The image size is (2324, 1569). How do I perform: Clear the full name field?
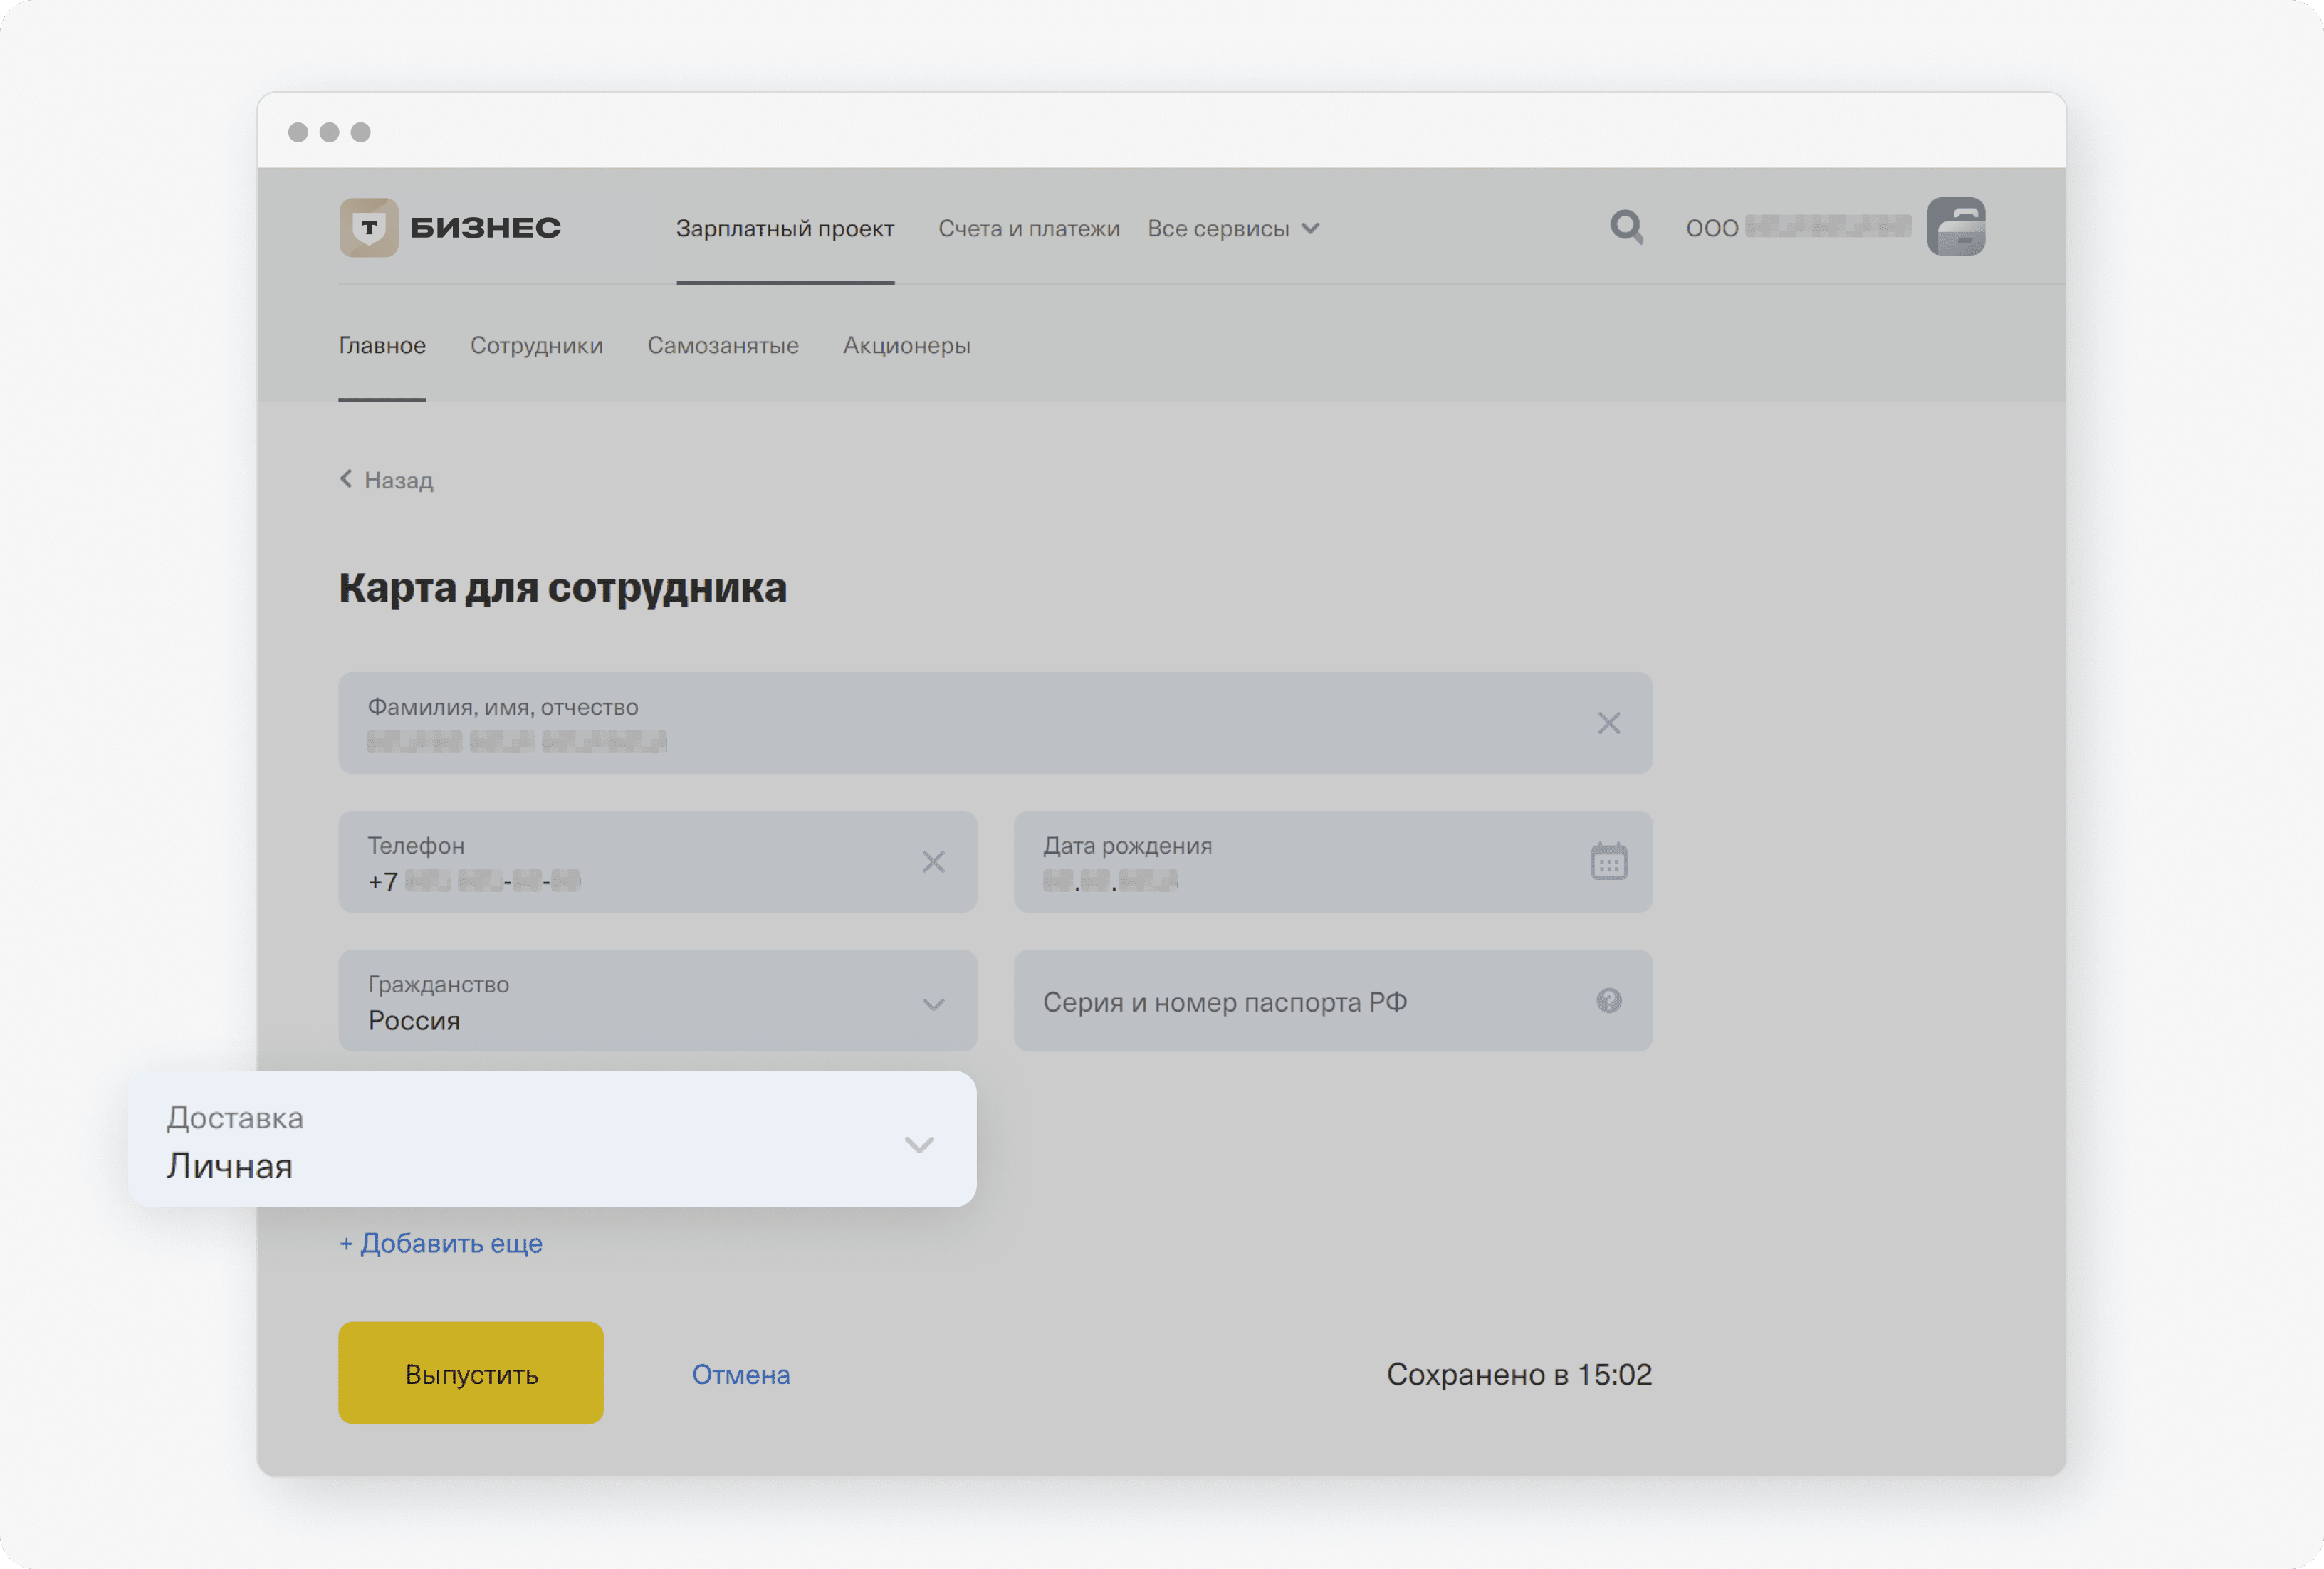tap(1608, 723)
